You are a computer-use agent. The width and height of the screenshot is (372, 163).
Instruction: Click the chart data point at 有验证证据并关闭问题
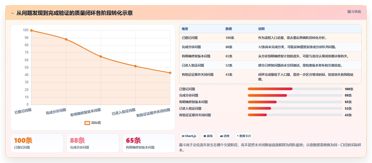(170, 73)
